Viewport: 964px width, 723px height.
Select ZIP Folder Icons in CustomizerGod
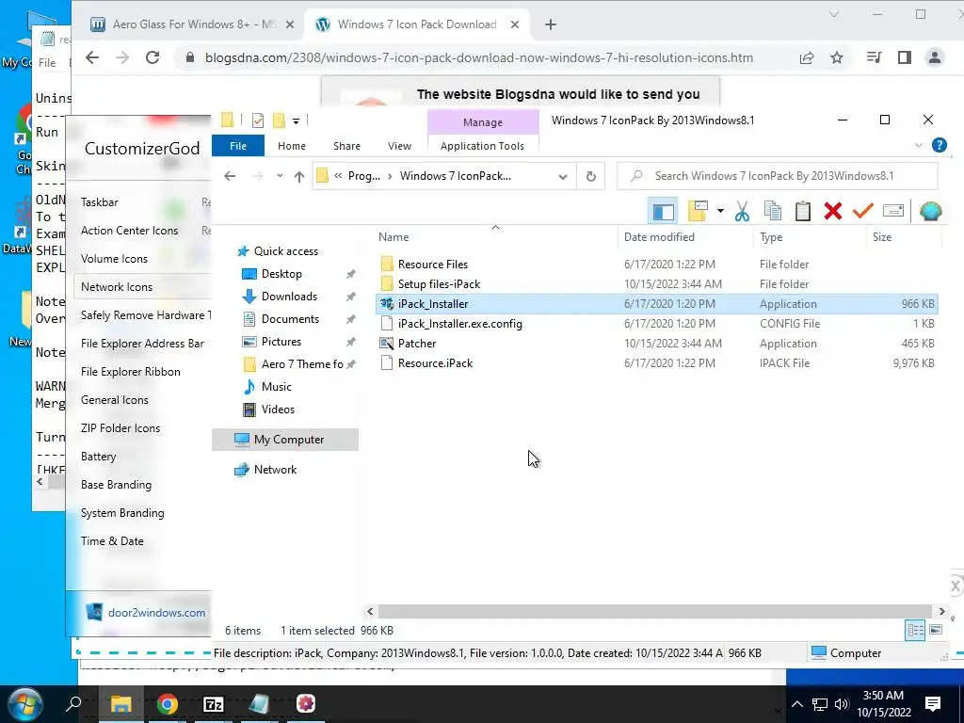tap(120, 428)
